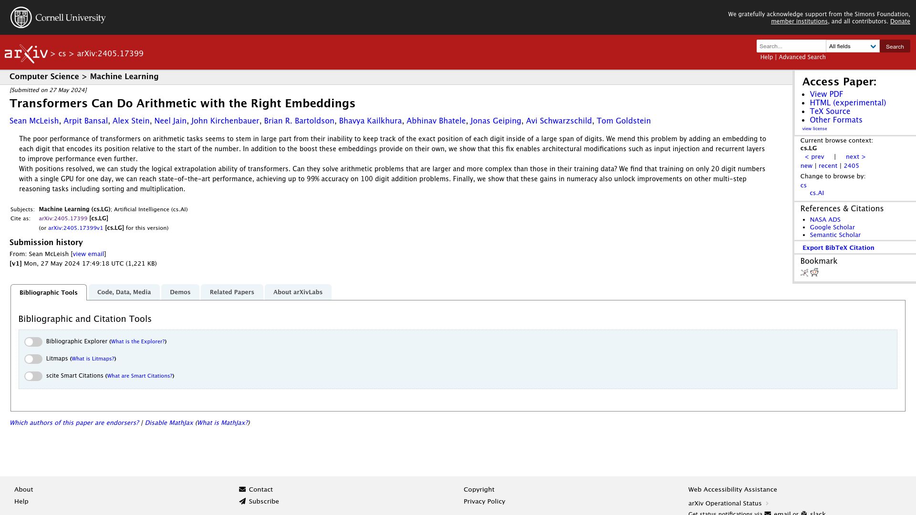The width and height of the screenshot is (916, 515).
Task: Open arXiv:2405.17399v1 version link
Action: [x=75, y=228]
